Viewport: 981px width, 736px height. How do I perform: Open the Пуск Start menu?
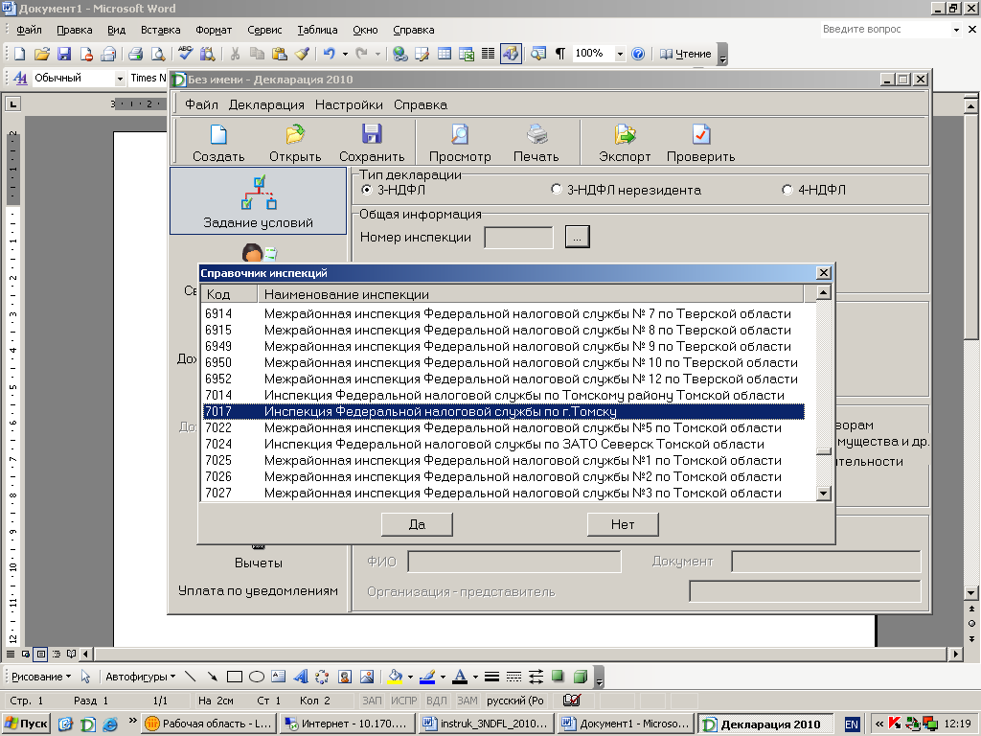click(x=26, y=724)
